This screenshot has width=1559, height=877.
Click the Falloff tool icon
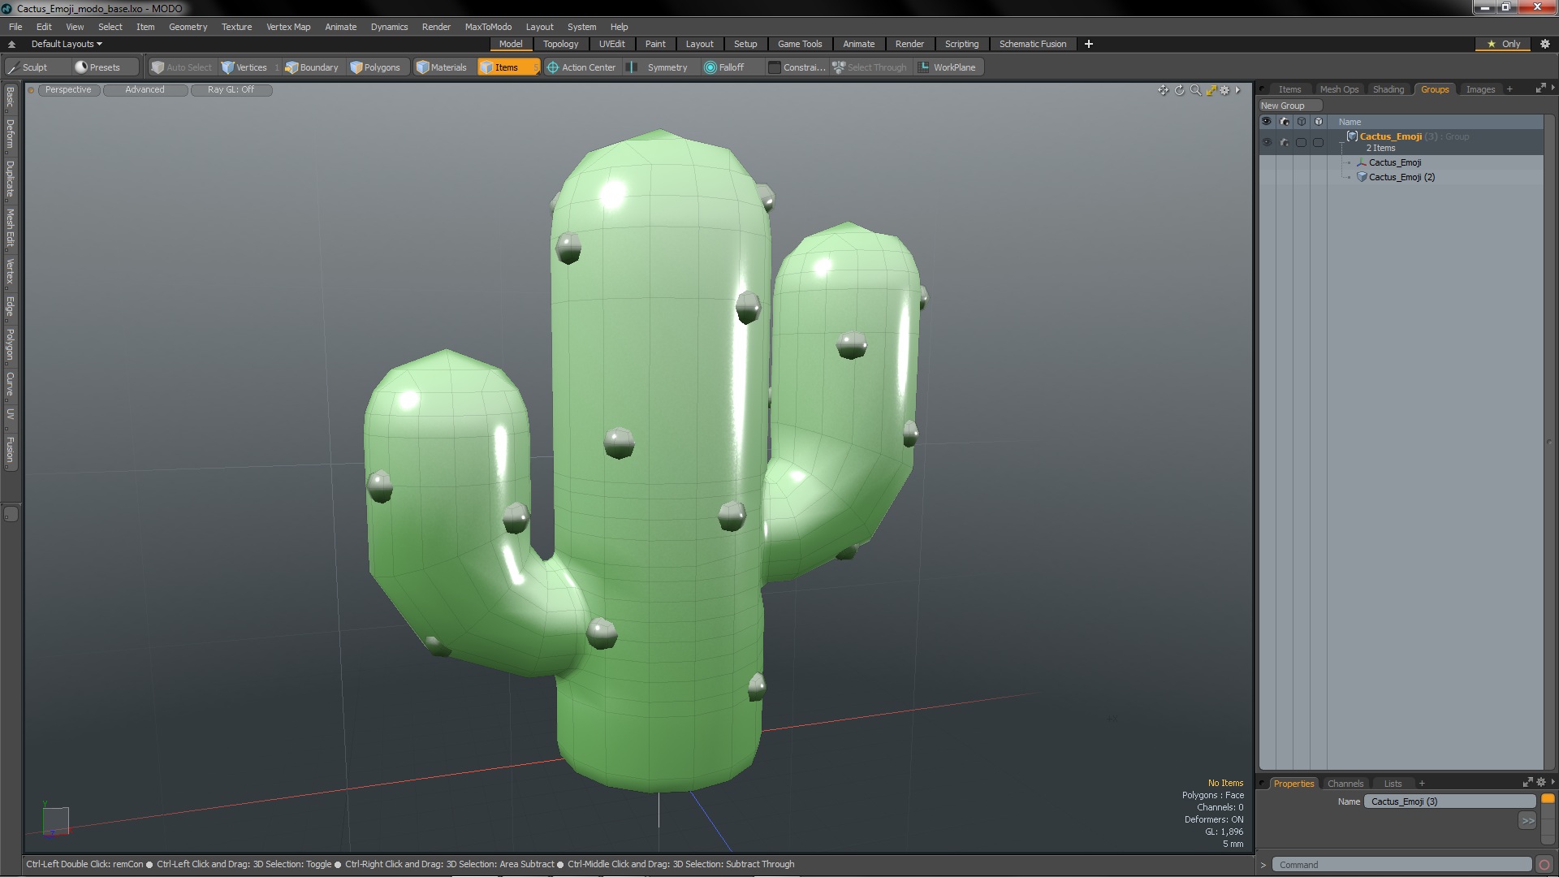tap(706, 67)
